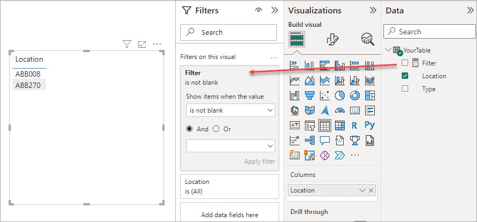Select the Smart narrative visual
Image resolution: width=477 pixels, height=222 pixels.
[x=339, y=140]
